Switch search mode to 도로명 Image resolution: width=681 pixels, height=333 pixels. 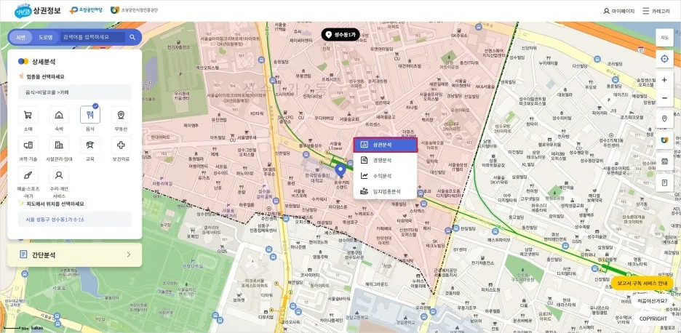pos(45,37)
